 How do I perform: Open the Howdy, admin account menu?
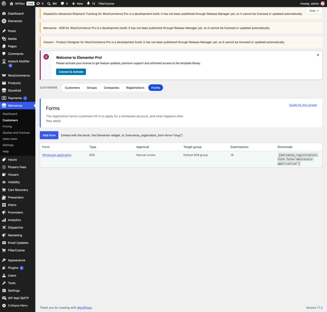coord(312,4)
